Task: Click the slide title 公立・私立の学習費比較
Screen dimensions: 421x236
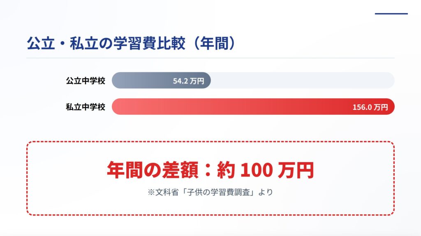Action: click(131, 43)
